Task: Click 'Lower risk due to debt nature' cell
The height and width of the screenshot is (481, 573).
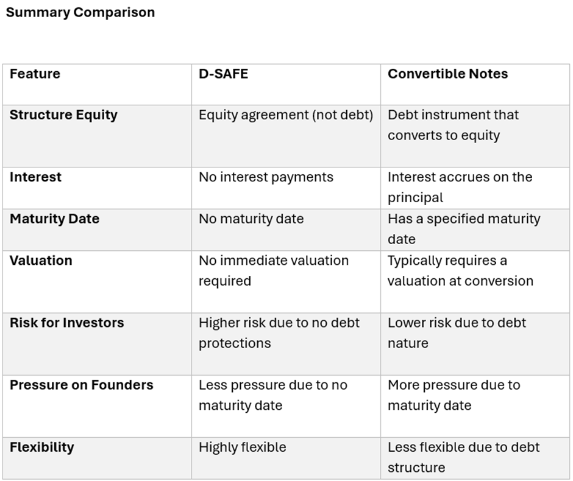Action: pyautogui.click(x=456, y=332)
